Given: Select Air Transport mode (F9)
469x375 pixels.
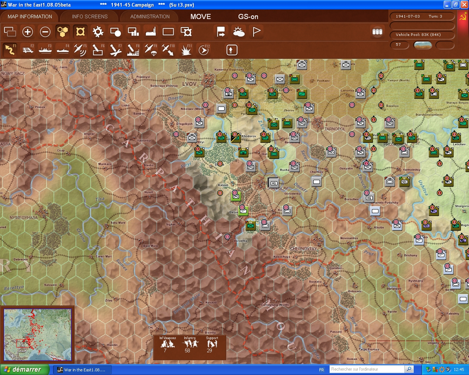Looking at the screenshot, I should 151,49.
